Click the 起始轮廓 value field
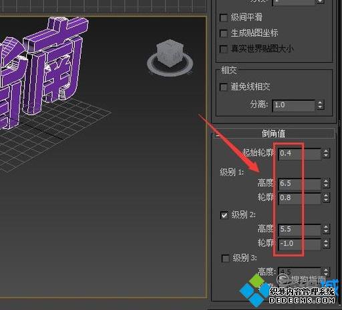 click(300, 154)
